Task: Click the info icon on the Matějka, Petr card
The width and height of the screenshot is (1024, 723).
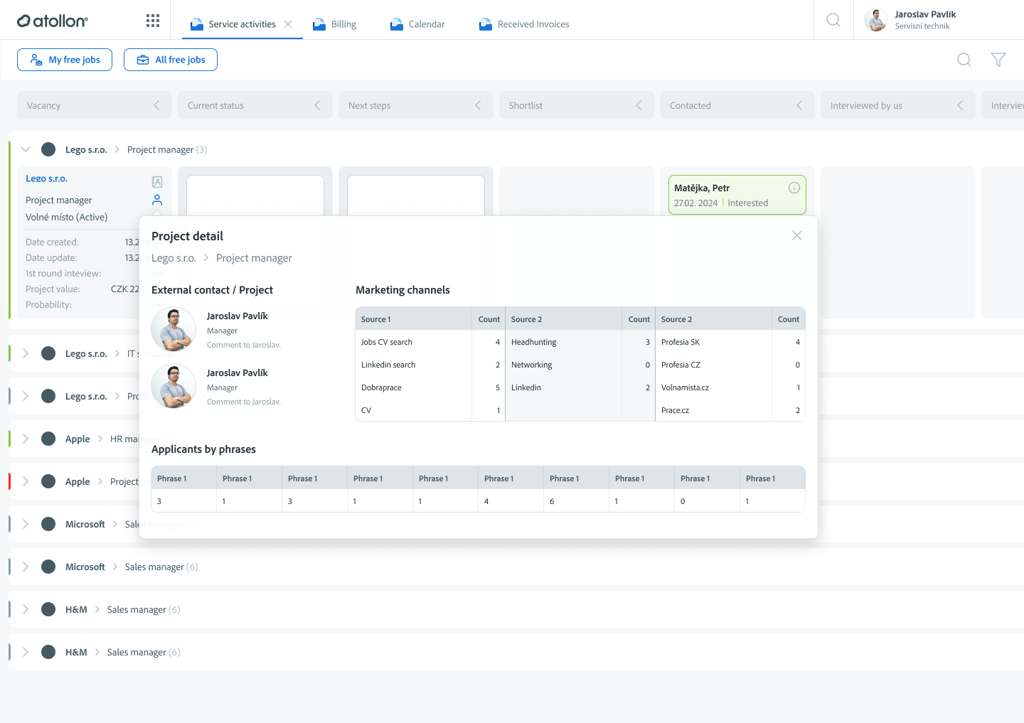Action: [794, 187]
